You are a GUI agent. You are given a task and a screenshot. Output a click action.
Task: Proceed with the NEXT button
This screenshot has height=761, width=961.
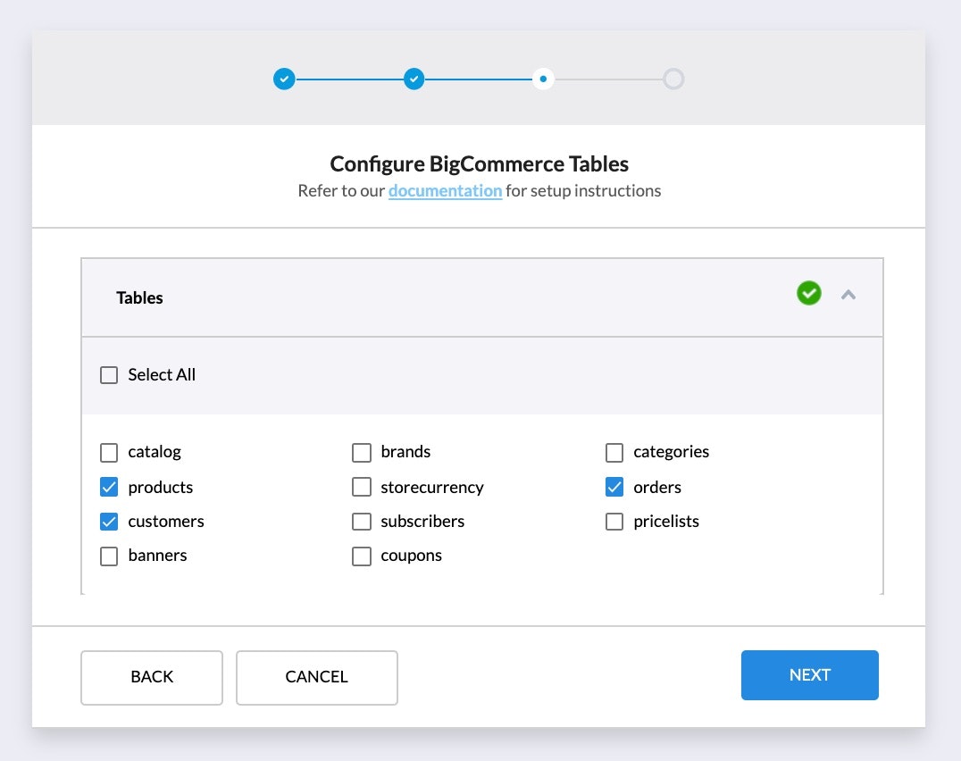click(809, 675)
